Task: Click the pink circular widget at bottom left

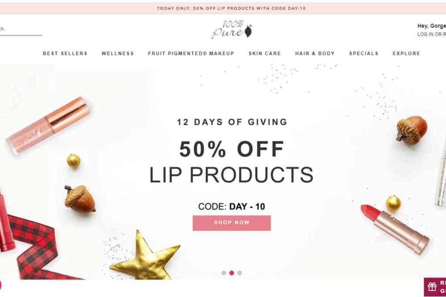Action: [x=0, y=285]
